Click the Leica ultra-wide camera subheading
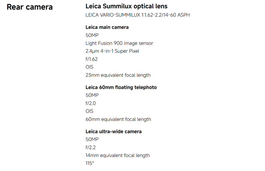265x171 pixels. point(113,132)
